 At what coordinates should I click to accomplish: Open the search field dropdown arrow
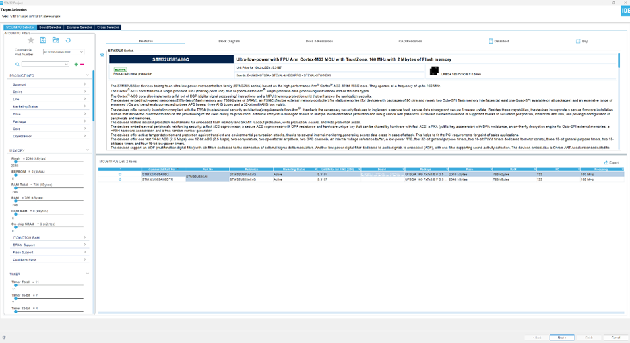pyautogui.click(x=66, y=64)
